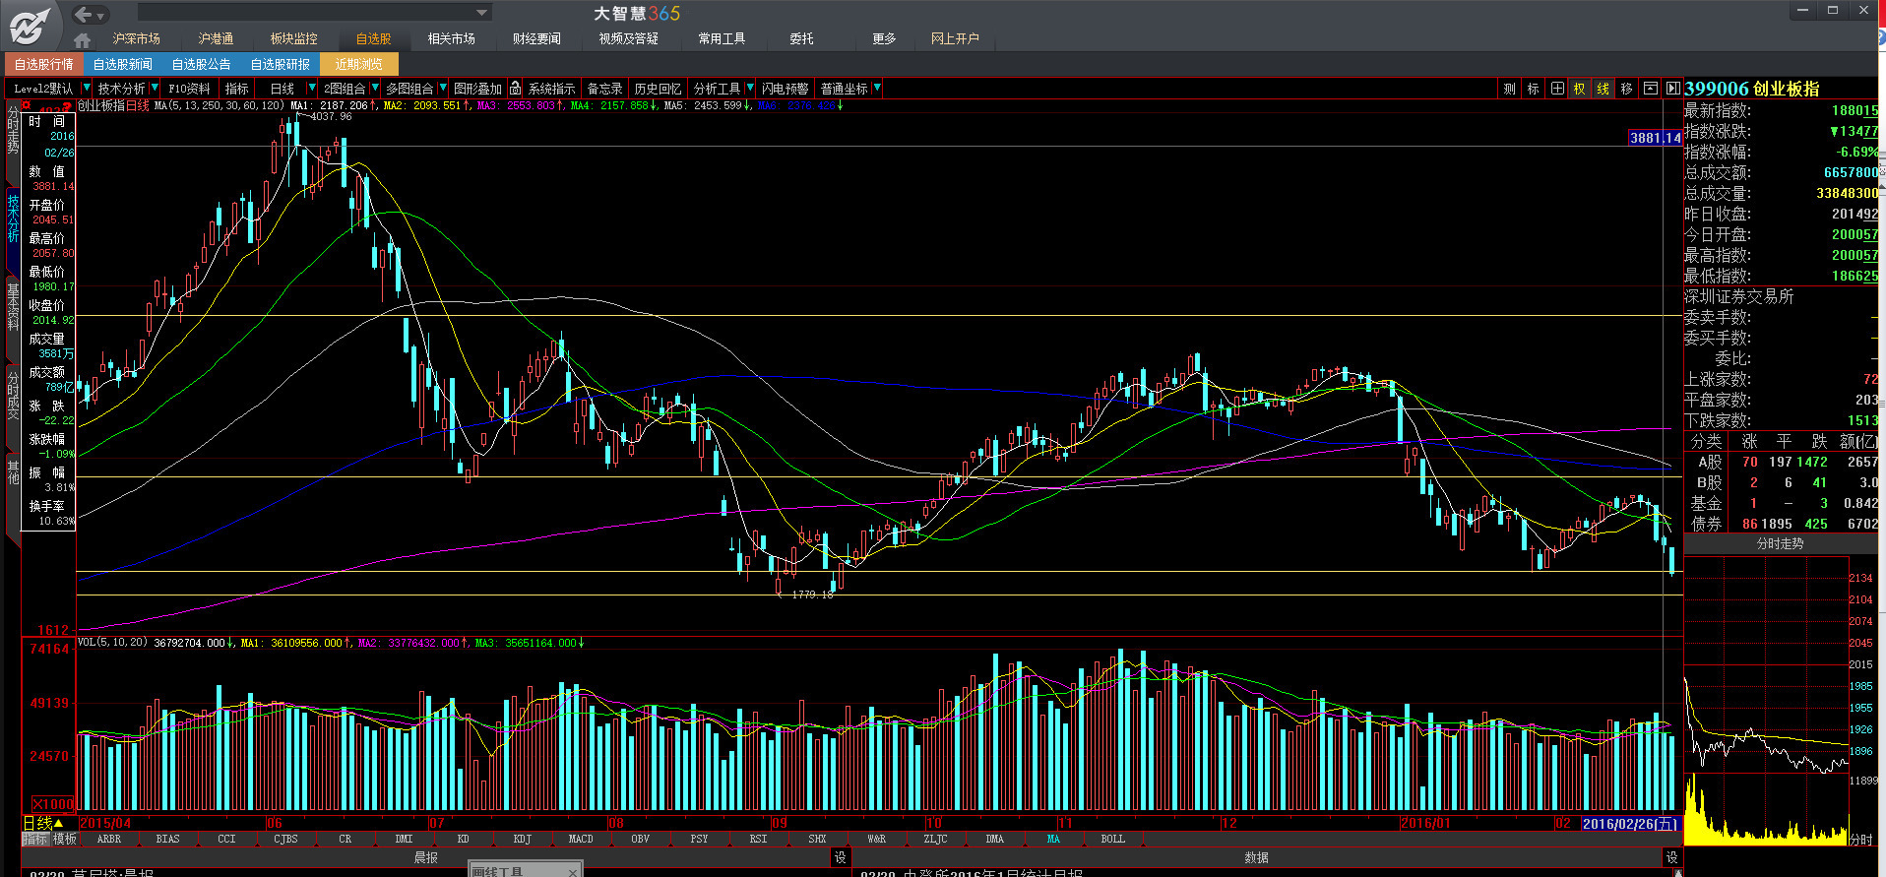Viewport: 1886px width, 877px height.
Task: Select the BOLL indicator tab
Action: click(1112, 840)
